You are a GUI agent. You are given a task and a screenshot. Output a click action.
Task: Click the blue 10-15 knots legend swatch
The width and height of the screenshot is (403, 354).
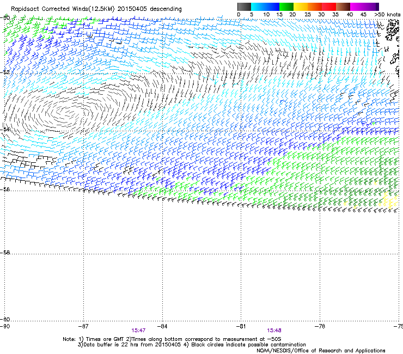[272, 7]
